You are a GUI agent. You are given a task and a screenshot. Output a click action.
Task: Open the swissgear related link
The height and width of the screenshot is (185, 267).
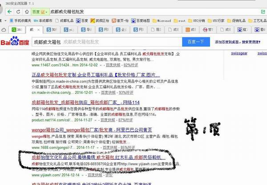[x=239, y=53]
